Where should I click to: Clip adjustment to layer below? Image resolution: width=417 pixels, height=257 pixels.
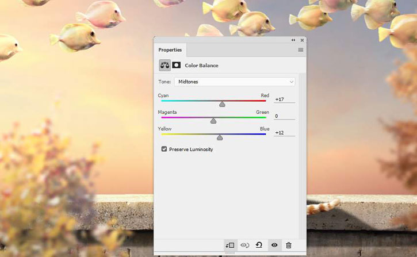tap(230, 245)
